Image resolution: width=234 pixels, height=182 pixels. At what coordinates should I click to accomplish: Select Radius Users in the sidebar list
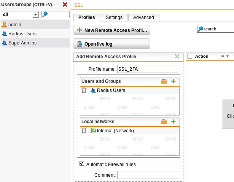pos(35,34)
